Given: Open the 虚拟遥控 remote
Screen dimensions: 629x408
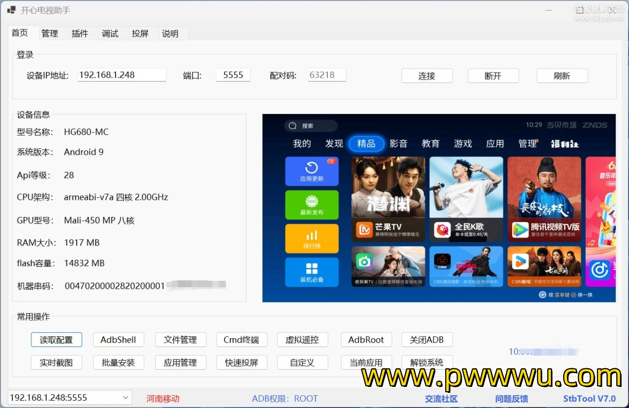Looking at the screenshot, I should [x=302, y=340].
